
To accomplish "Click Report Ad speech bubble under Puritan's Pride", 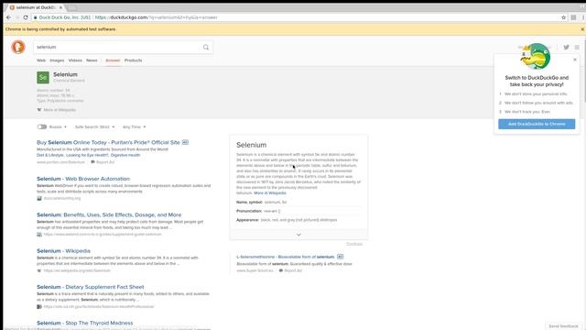I will (93, 162).
